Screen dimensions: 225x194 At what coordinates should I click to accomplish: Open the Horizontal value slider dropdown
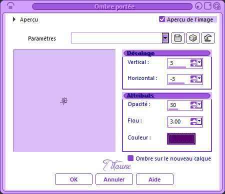tap(199, 79)
